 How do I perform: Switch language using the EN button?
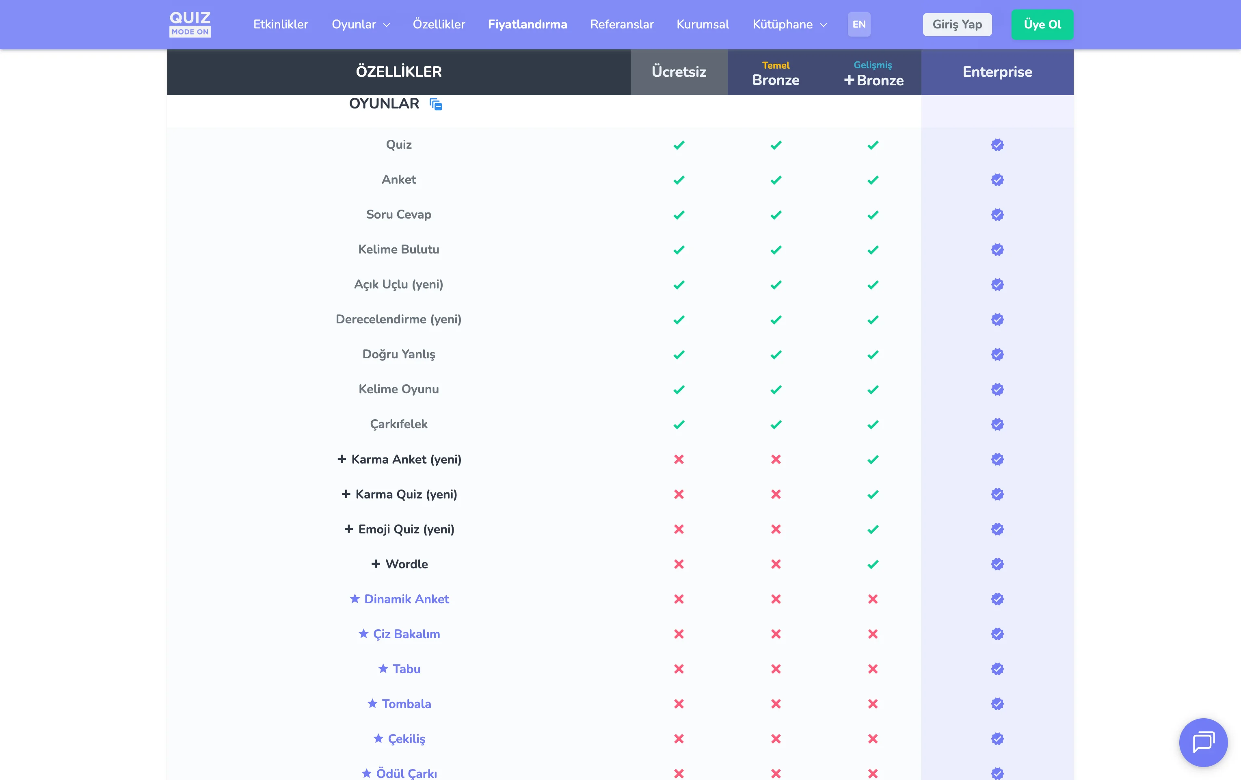pyautogui.click(x=858, y=24)
